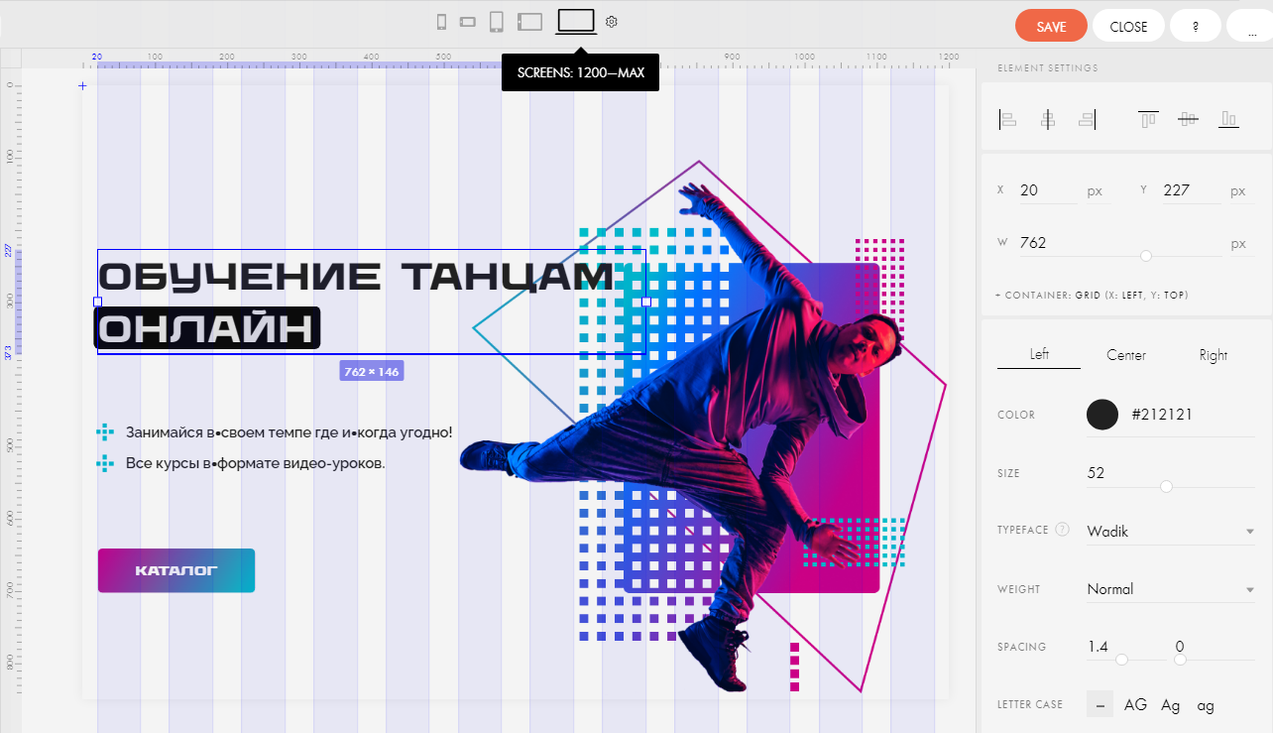Focus the letter spacing field showing 0

point(1215,647)
